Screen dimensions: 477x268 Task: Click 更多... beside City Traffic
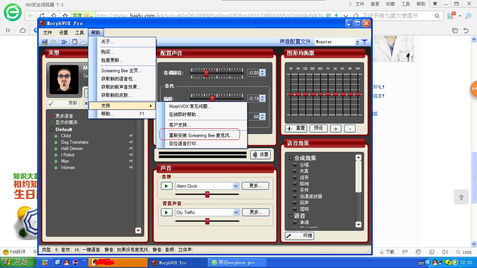(255, 212)
